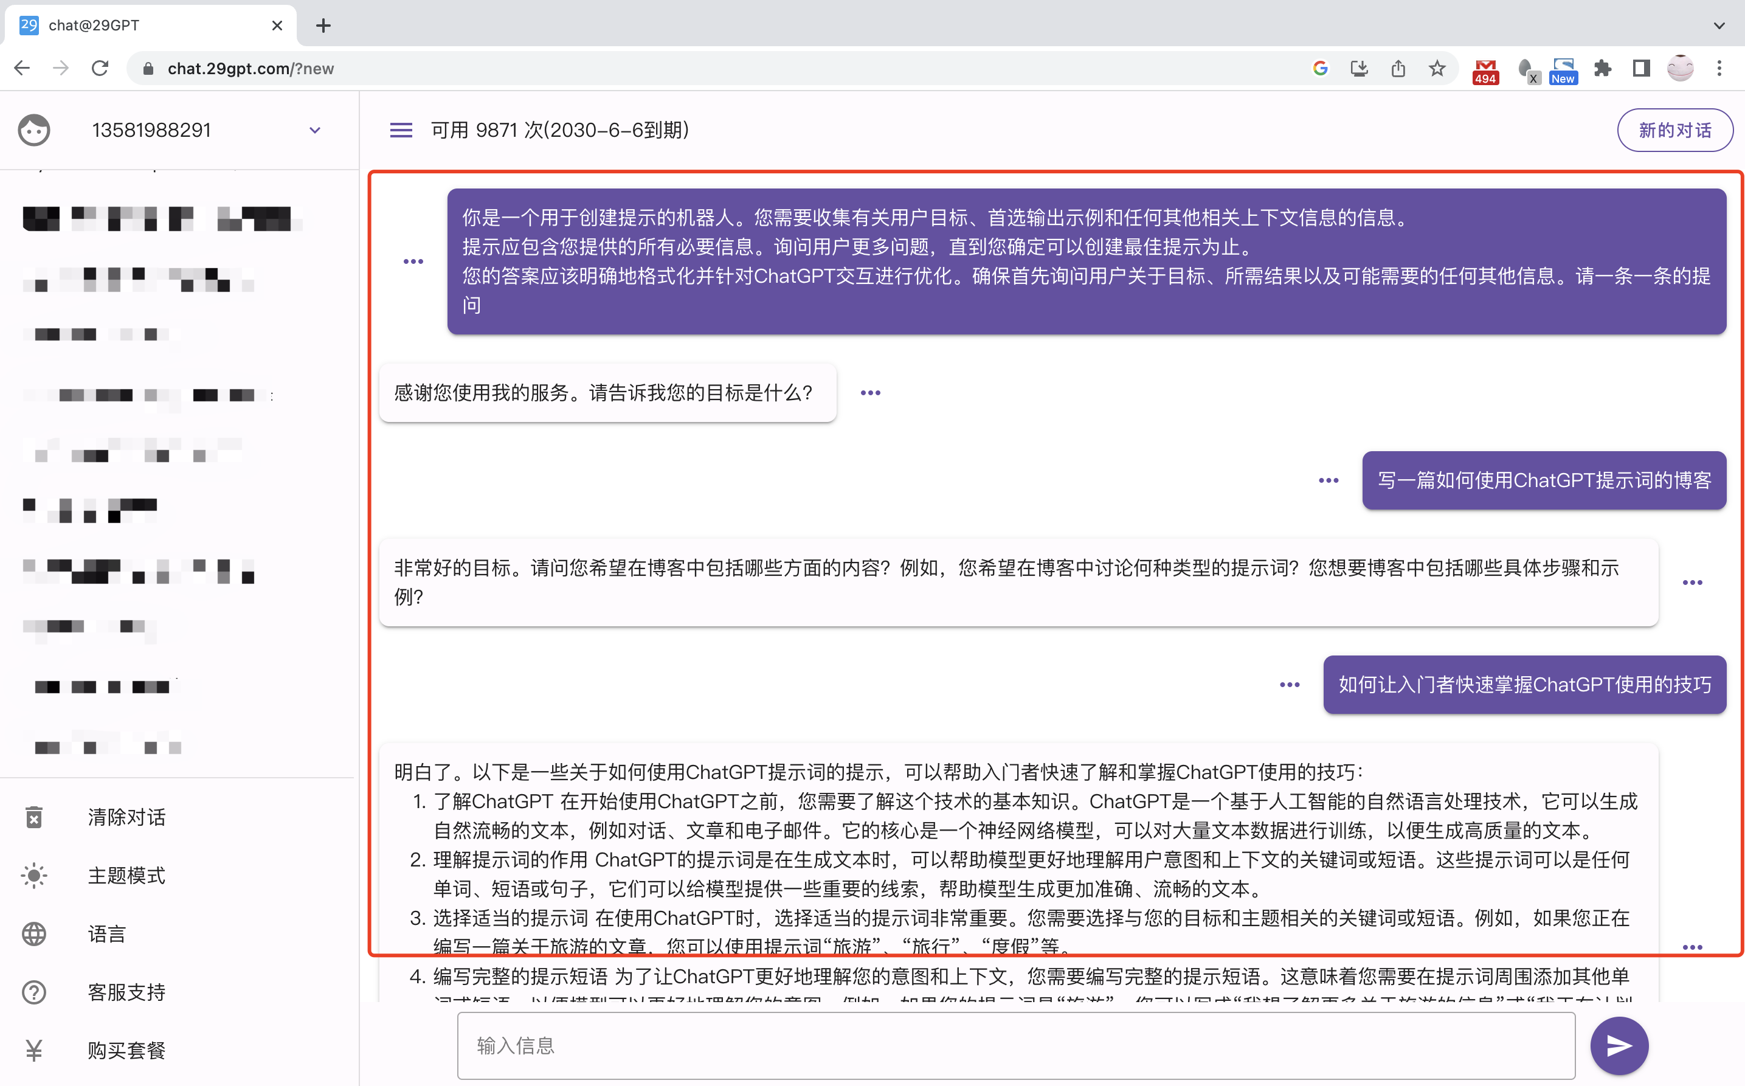This screenshot has width=1745, height=1086.
Task: Click the trash icon for 清除对话
Action: [x=34, y=817]
